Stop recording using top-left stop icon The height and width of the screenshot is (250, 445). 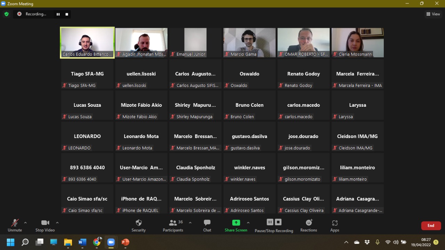click(x=67, y=14)
